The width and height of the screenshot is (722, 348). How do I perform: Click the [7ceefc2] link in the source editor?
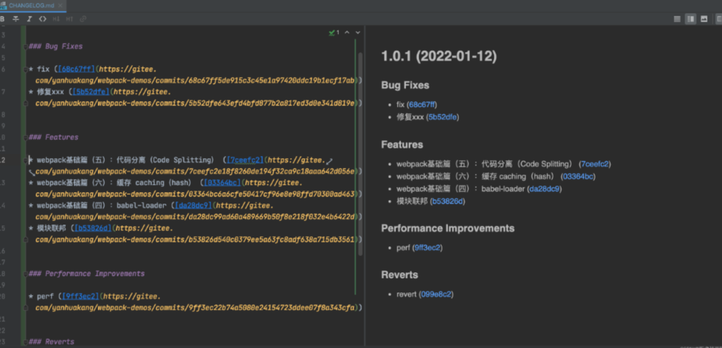[x=244, y=160]
